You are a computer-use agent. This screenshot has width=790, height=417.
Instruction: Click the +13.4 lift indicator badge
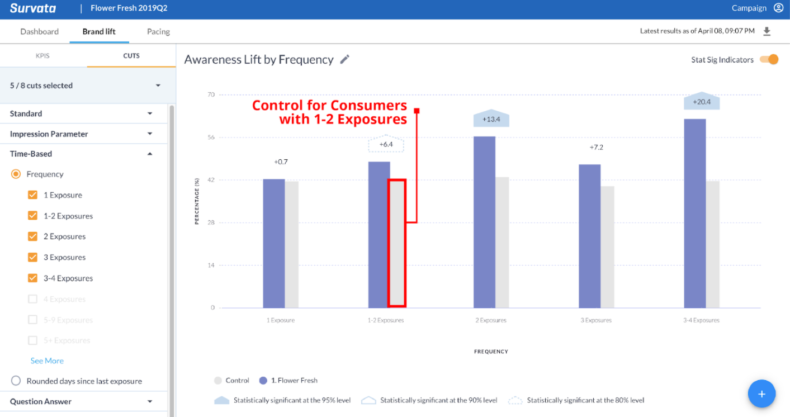[x=491, y=119]
